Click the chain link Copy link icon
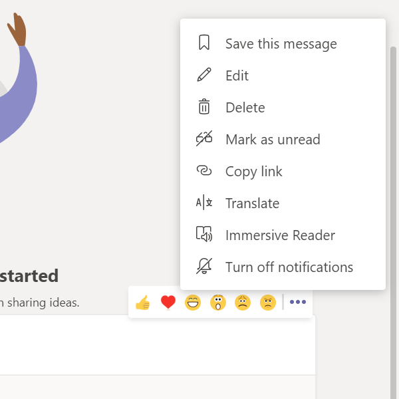The width and height of the screenshot is (399, 399). [204, 170]
